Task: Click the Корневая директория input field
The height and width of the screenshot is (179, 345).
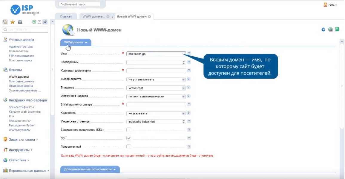Action: coord(156,71)
